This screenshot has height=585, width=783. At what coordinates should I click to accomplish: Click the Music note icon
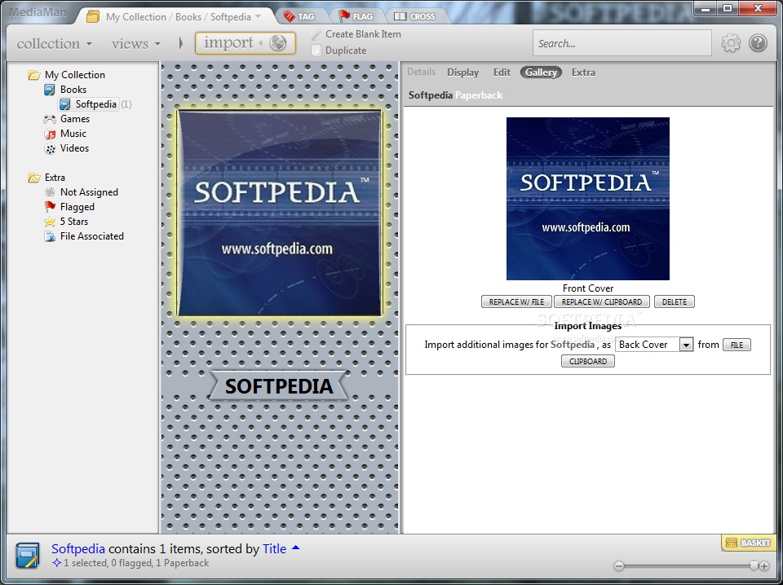click(x=50, y=134)
